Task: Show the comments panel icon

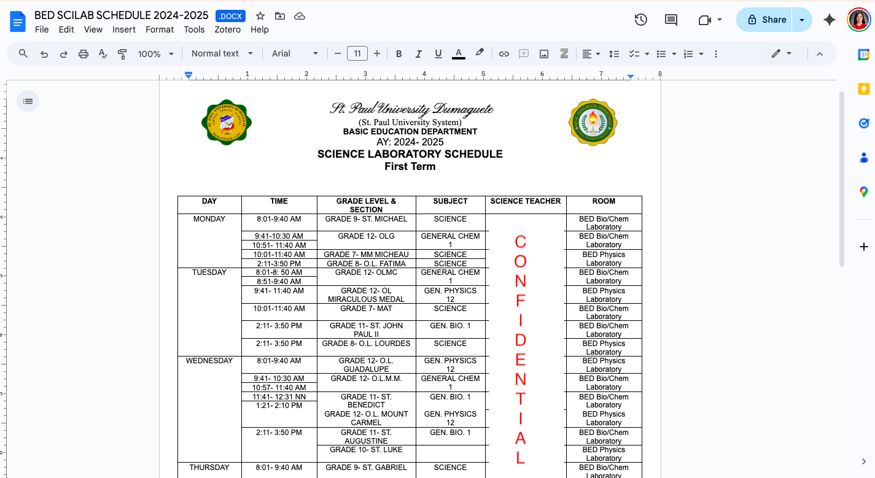Action: click(x=671, y=20)
